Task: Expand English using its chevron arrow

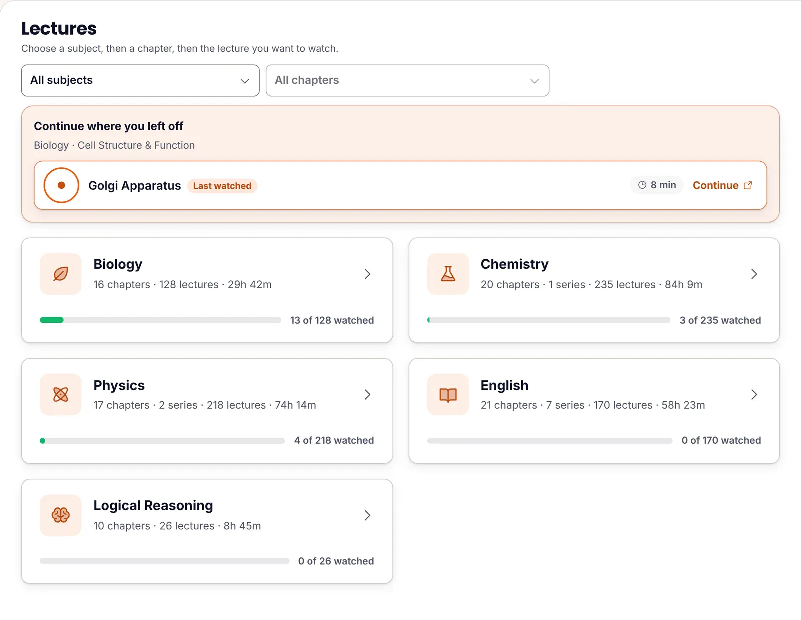Action: (754, 394)
